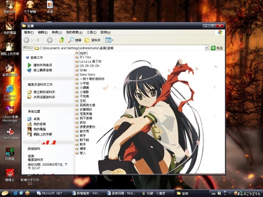This screenshot has width=263, height=197.
Task: Open 我的文件 desktop icon
Action: (x=10, y=7)
